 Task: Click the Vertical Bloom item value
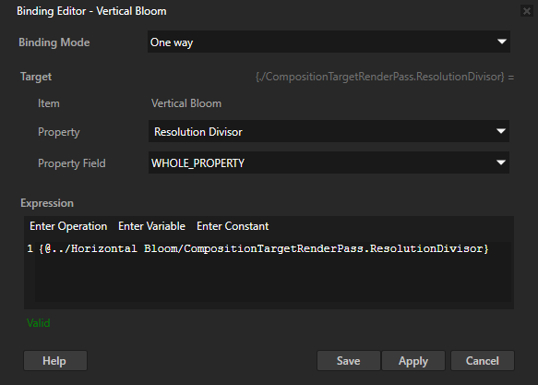186,103
